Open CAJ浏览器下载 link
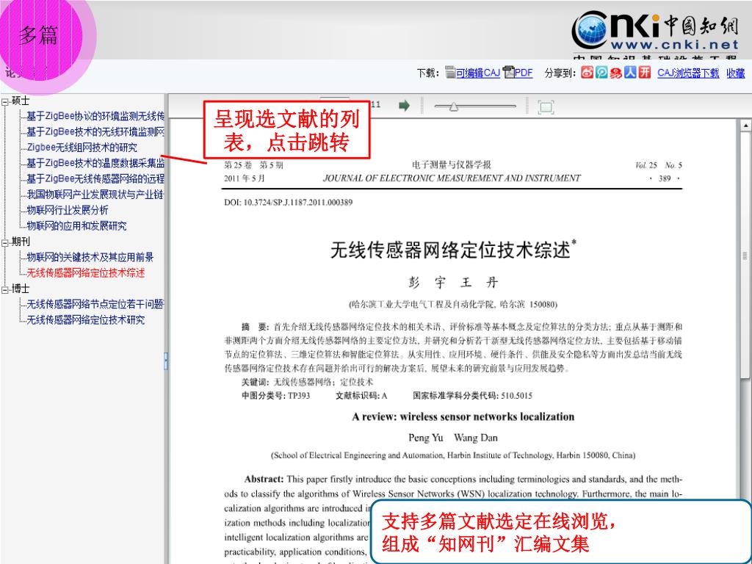Viewport: 752px width, 564px height. point(688,73)
